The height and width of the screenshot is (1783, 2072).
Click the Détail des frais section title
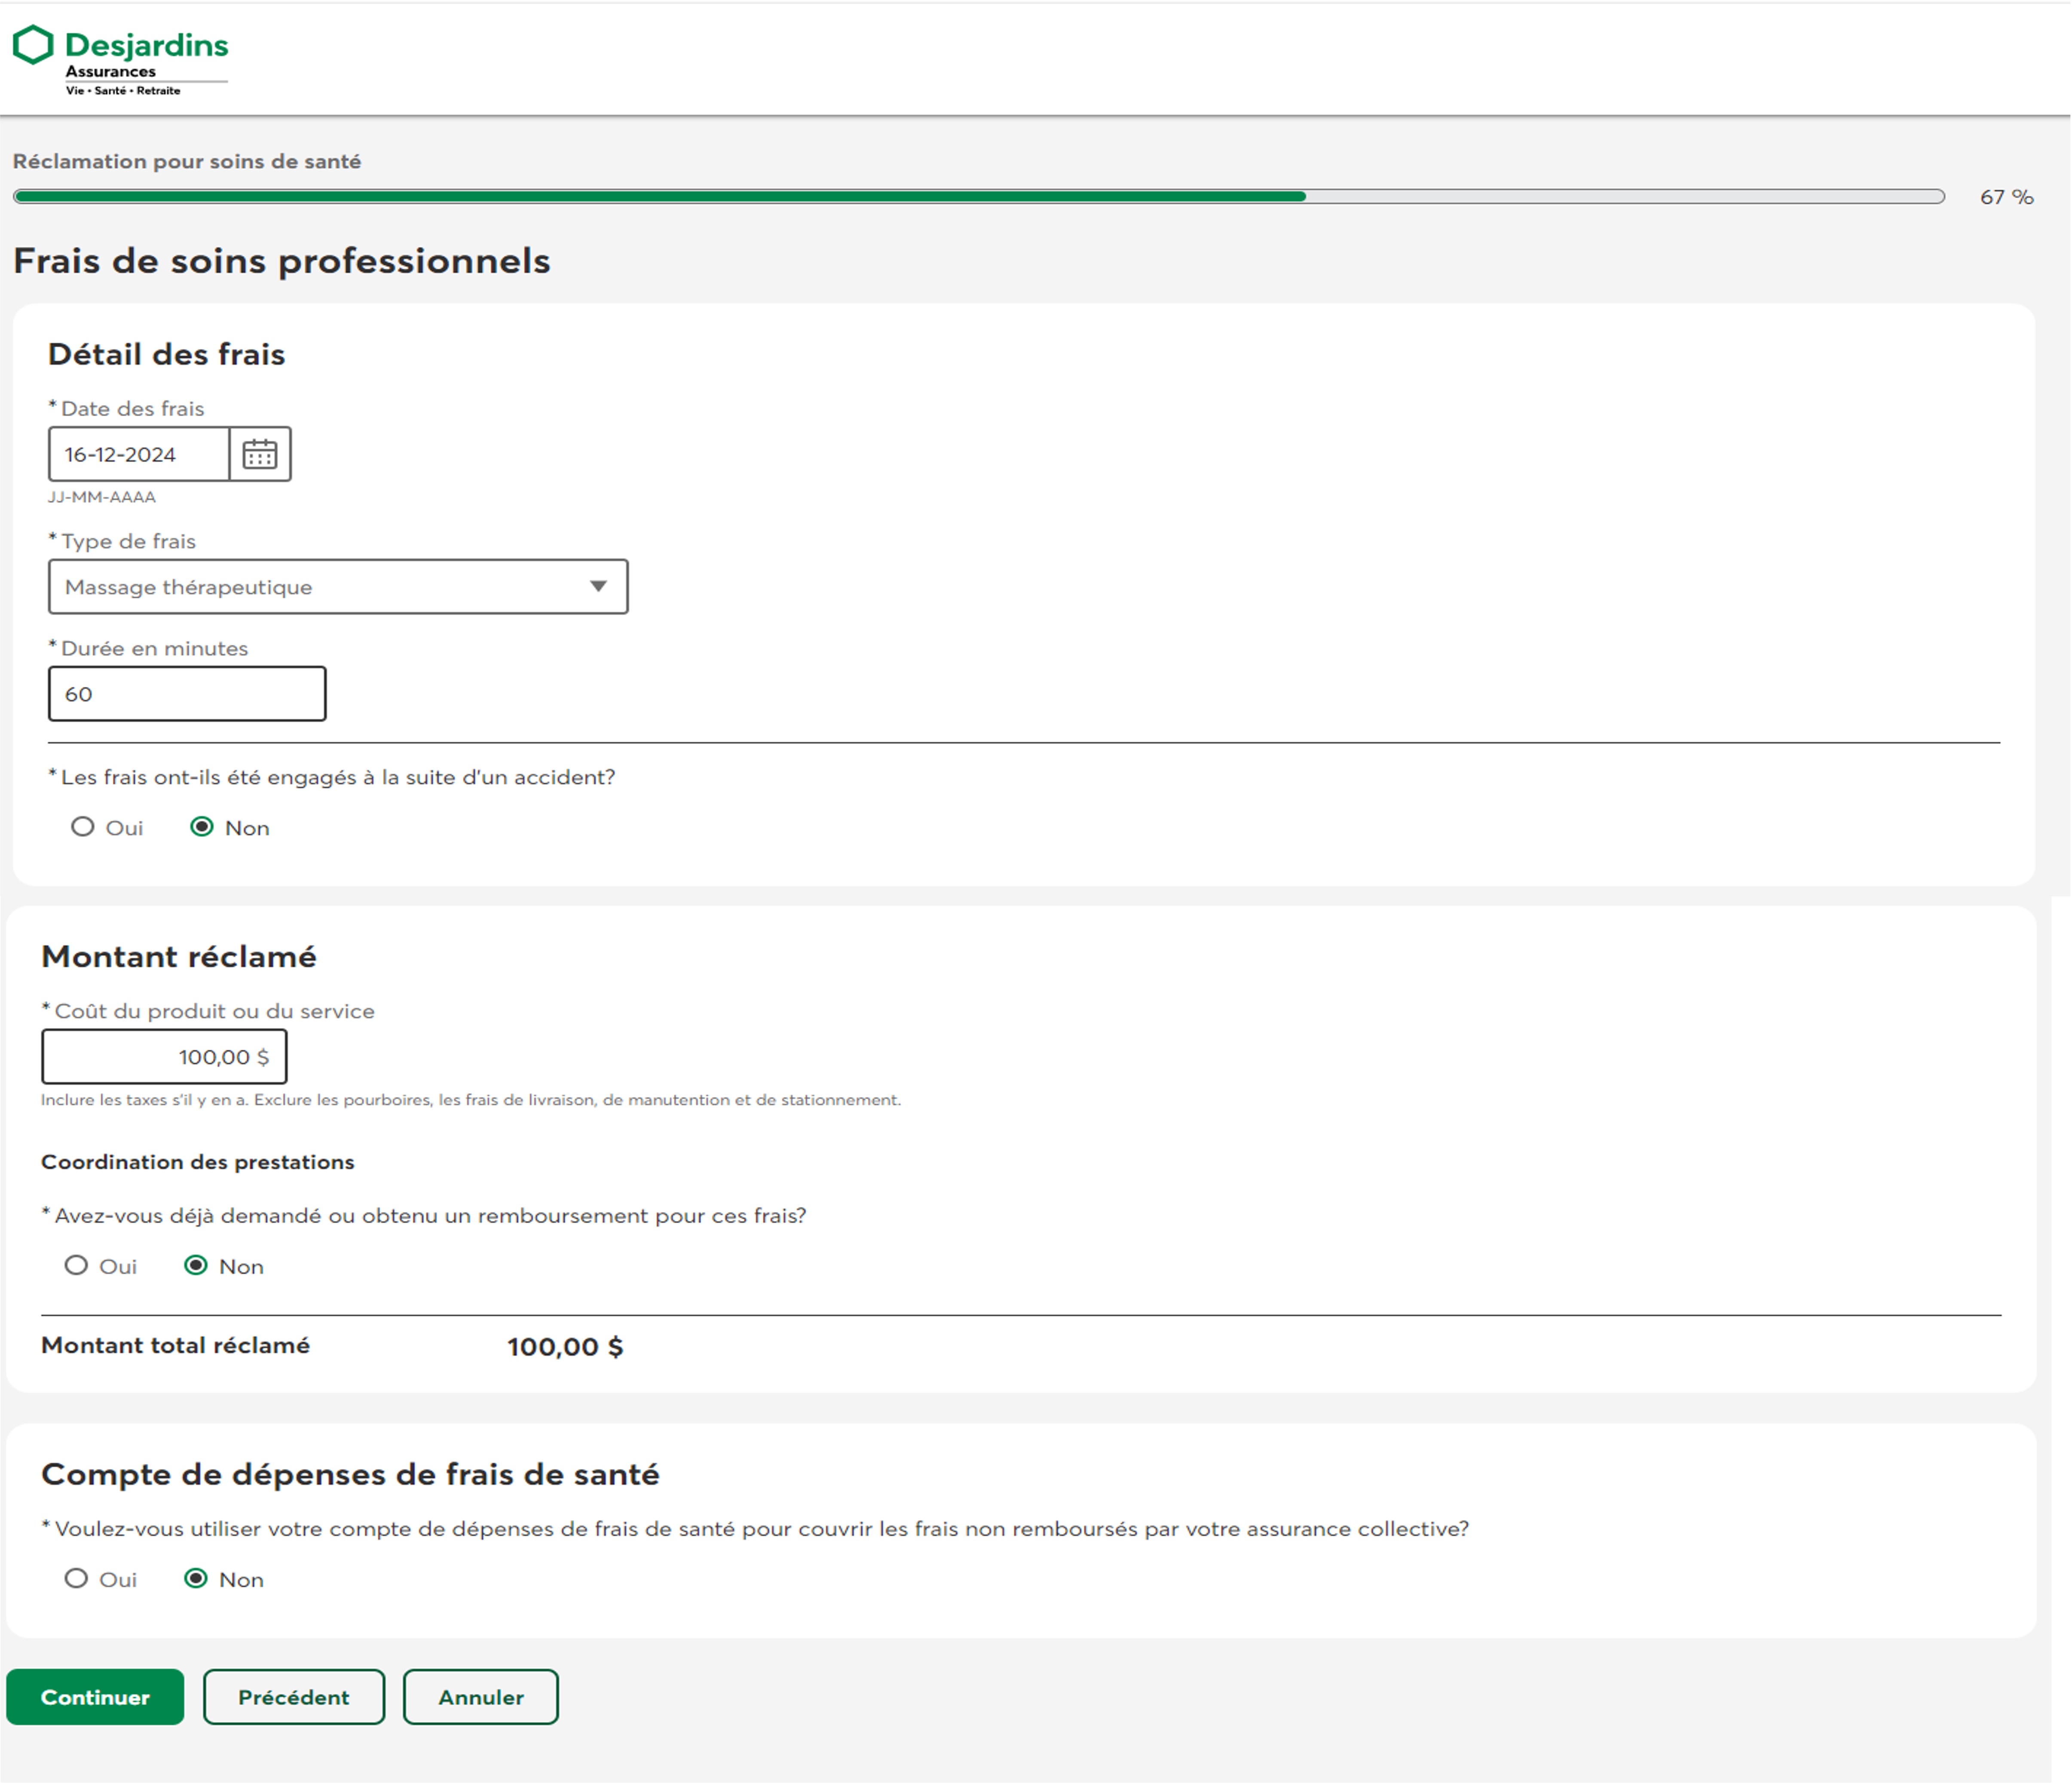click(x=167, y=354)
